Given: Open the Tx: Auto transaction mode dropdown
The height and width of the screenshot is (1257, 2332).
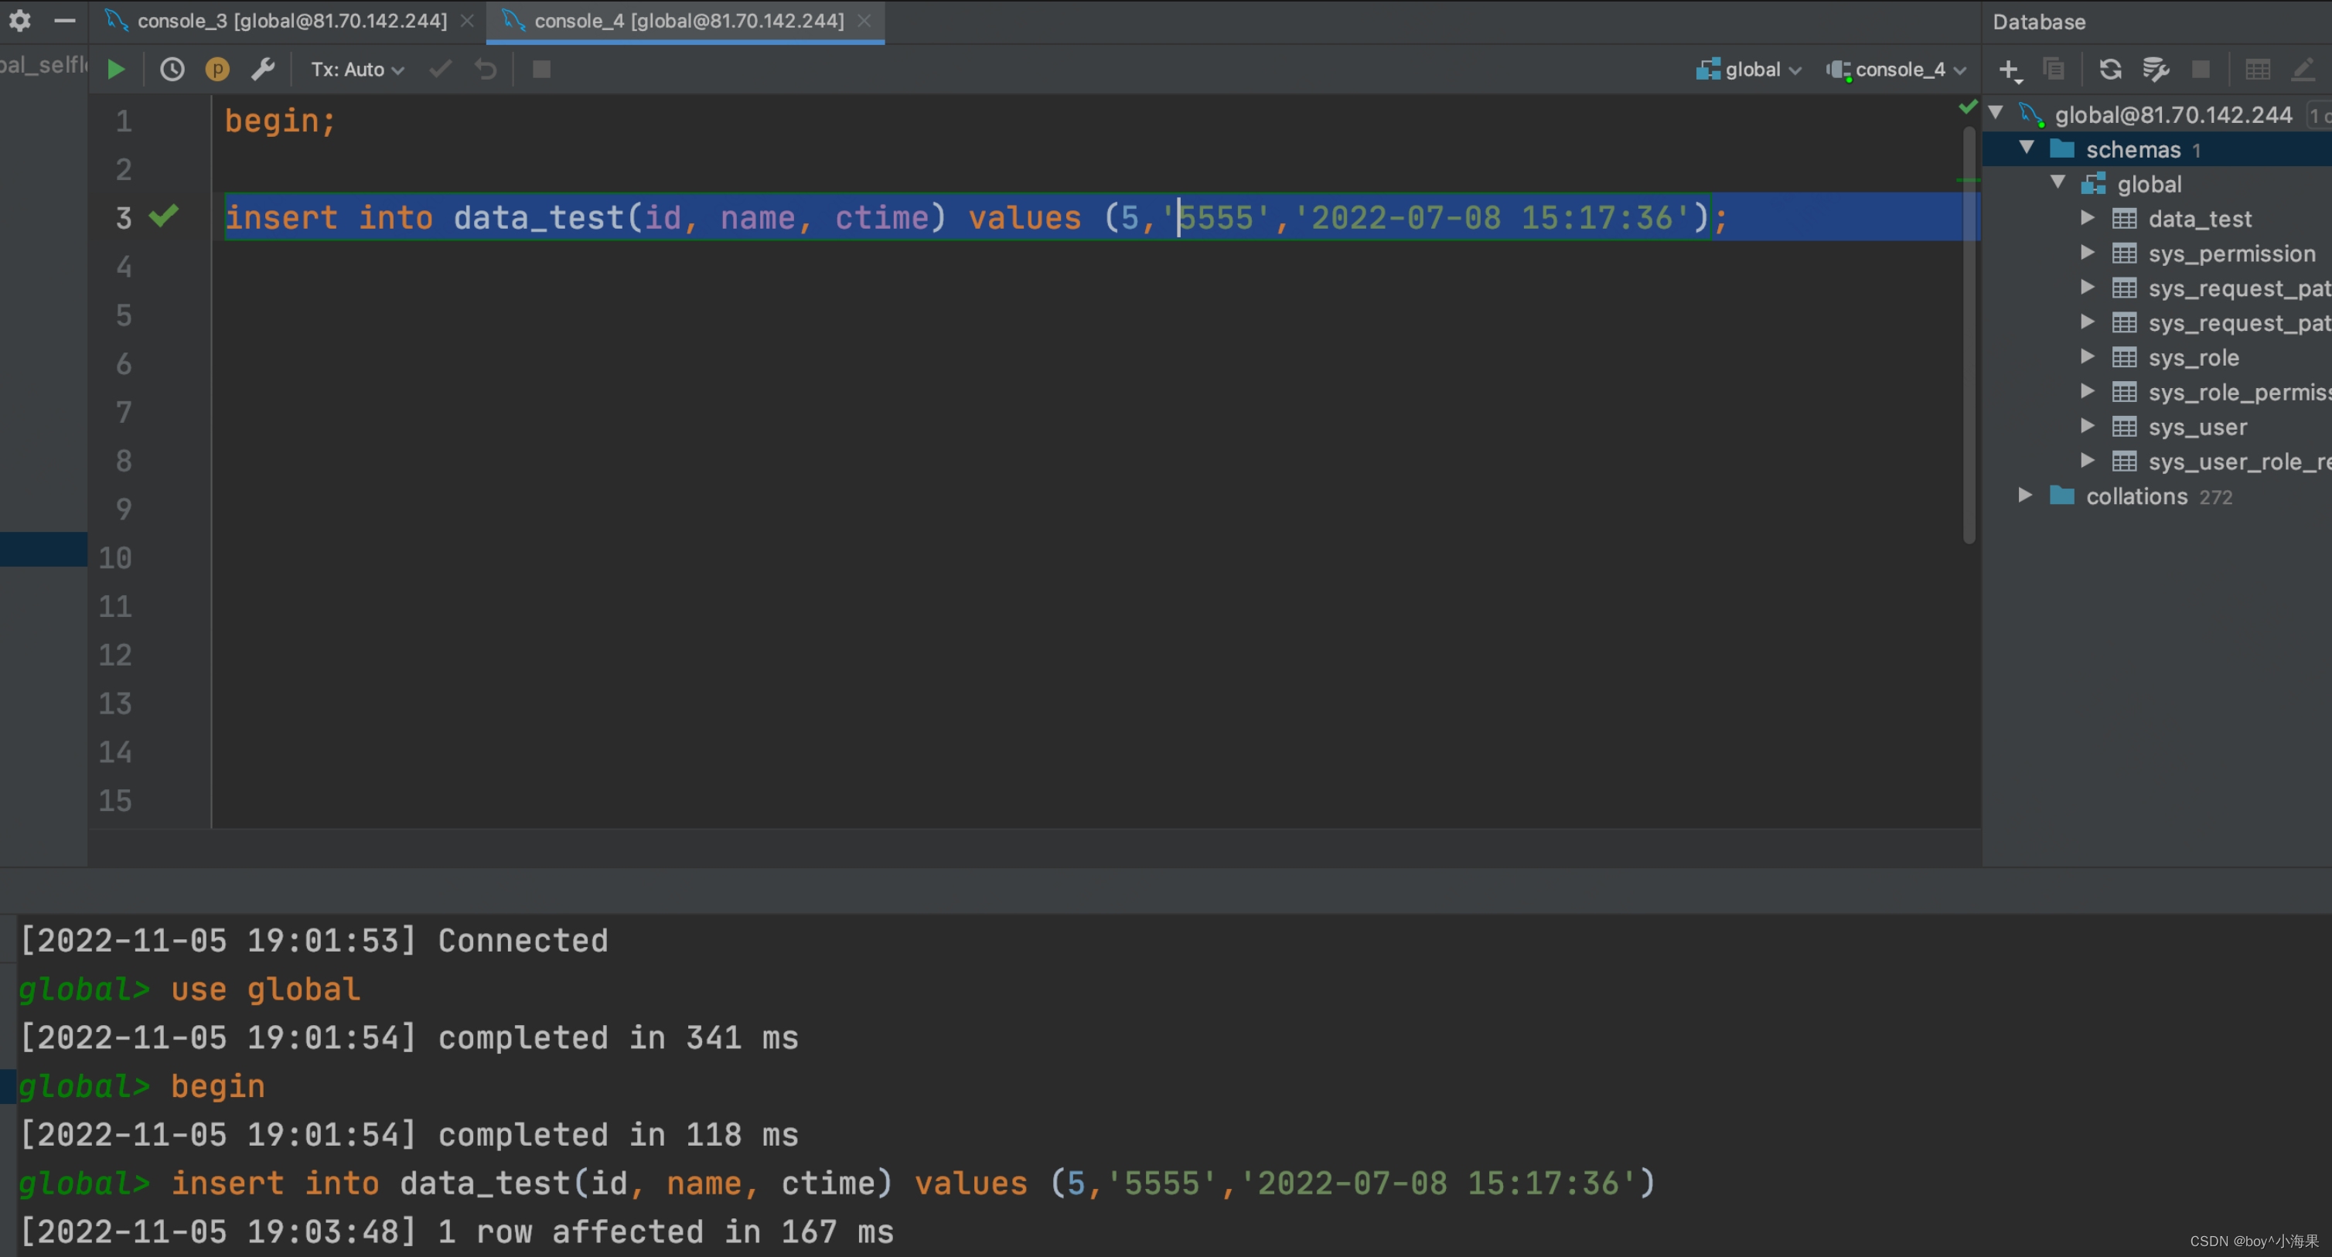Looking at the screenshot, I should (356, 70).
